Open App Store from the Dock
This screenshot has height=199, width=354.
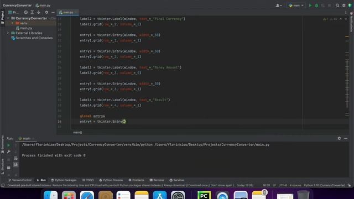point(160,195)
